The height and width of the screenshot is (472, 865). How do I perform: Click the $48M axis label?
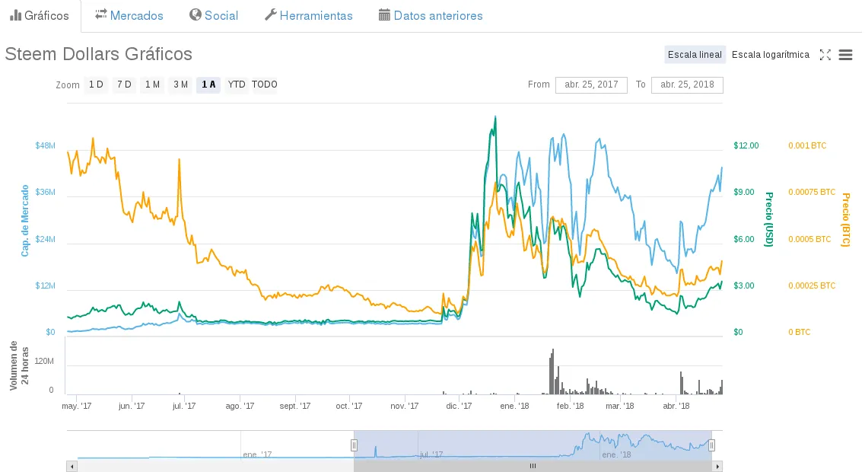click(x=45, y=145)
